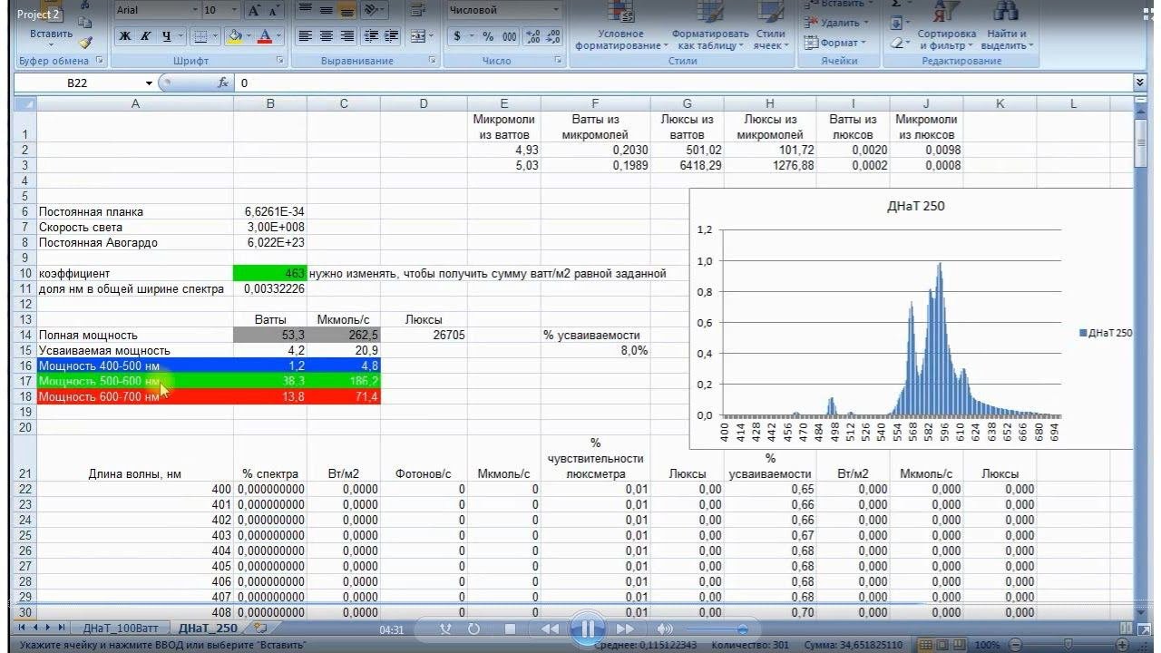The height and width of the screenshot is (653, 1161).
Task: Open the insert function fx dialog
Action: tap(224, 83)
